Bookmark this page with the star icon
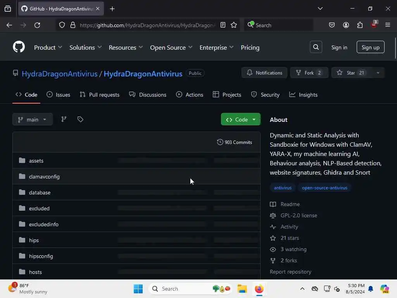This screenshot has height=298, width=397. pos(234,25)
